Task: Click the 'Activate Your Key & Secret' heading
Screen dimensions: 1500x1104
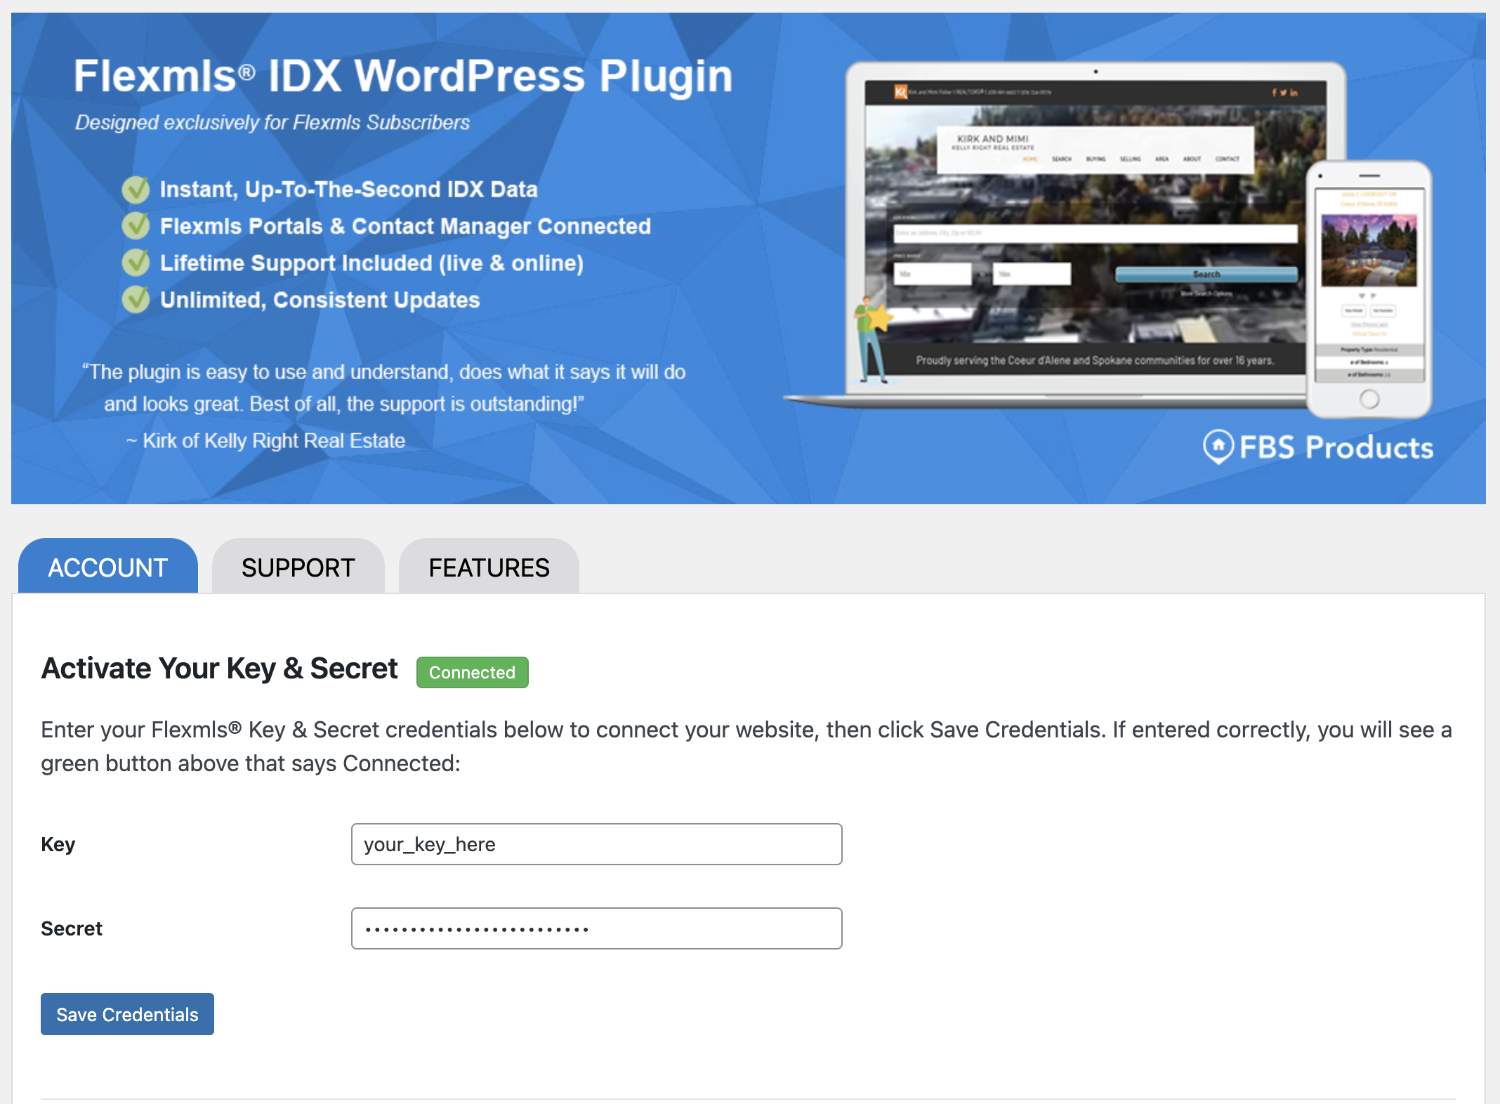Action: point(220,669)
